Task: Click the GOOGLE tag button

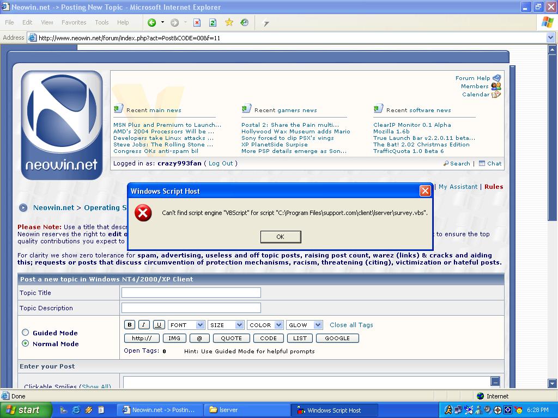Action: point(337,339)
